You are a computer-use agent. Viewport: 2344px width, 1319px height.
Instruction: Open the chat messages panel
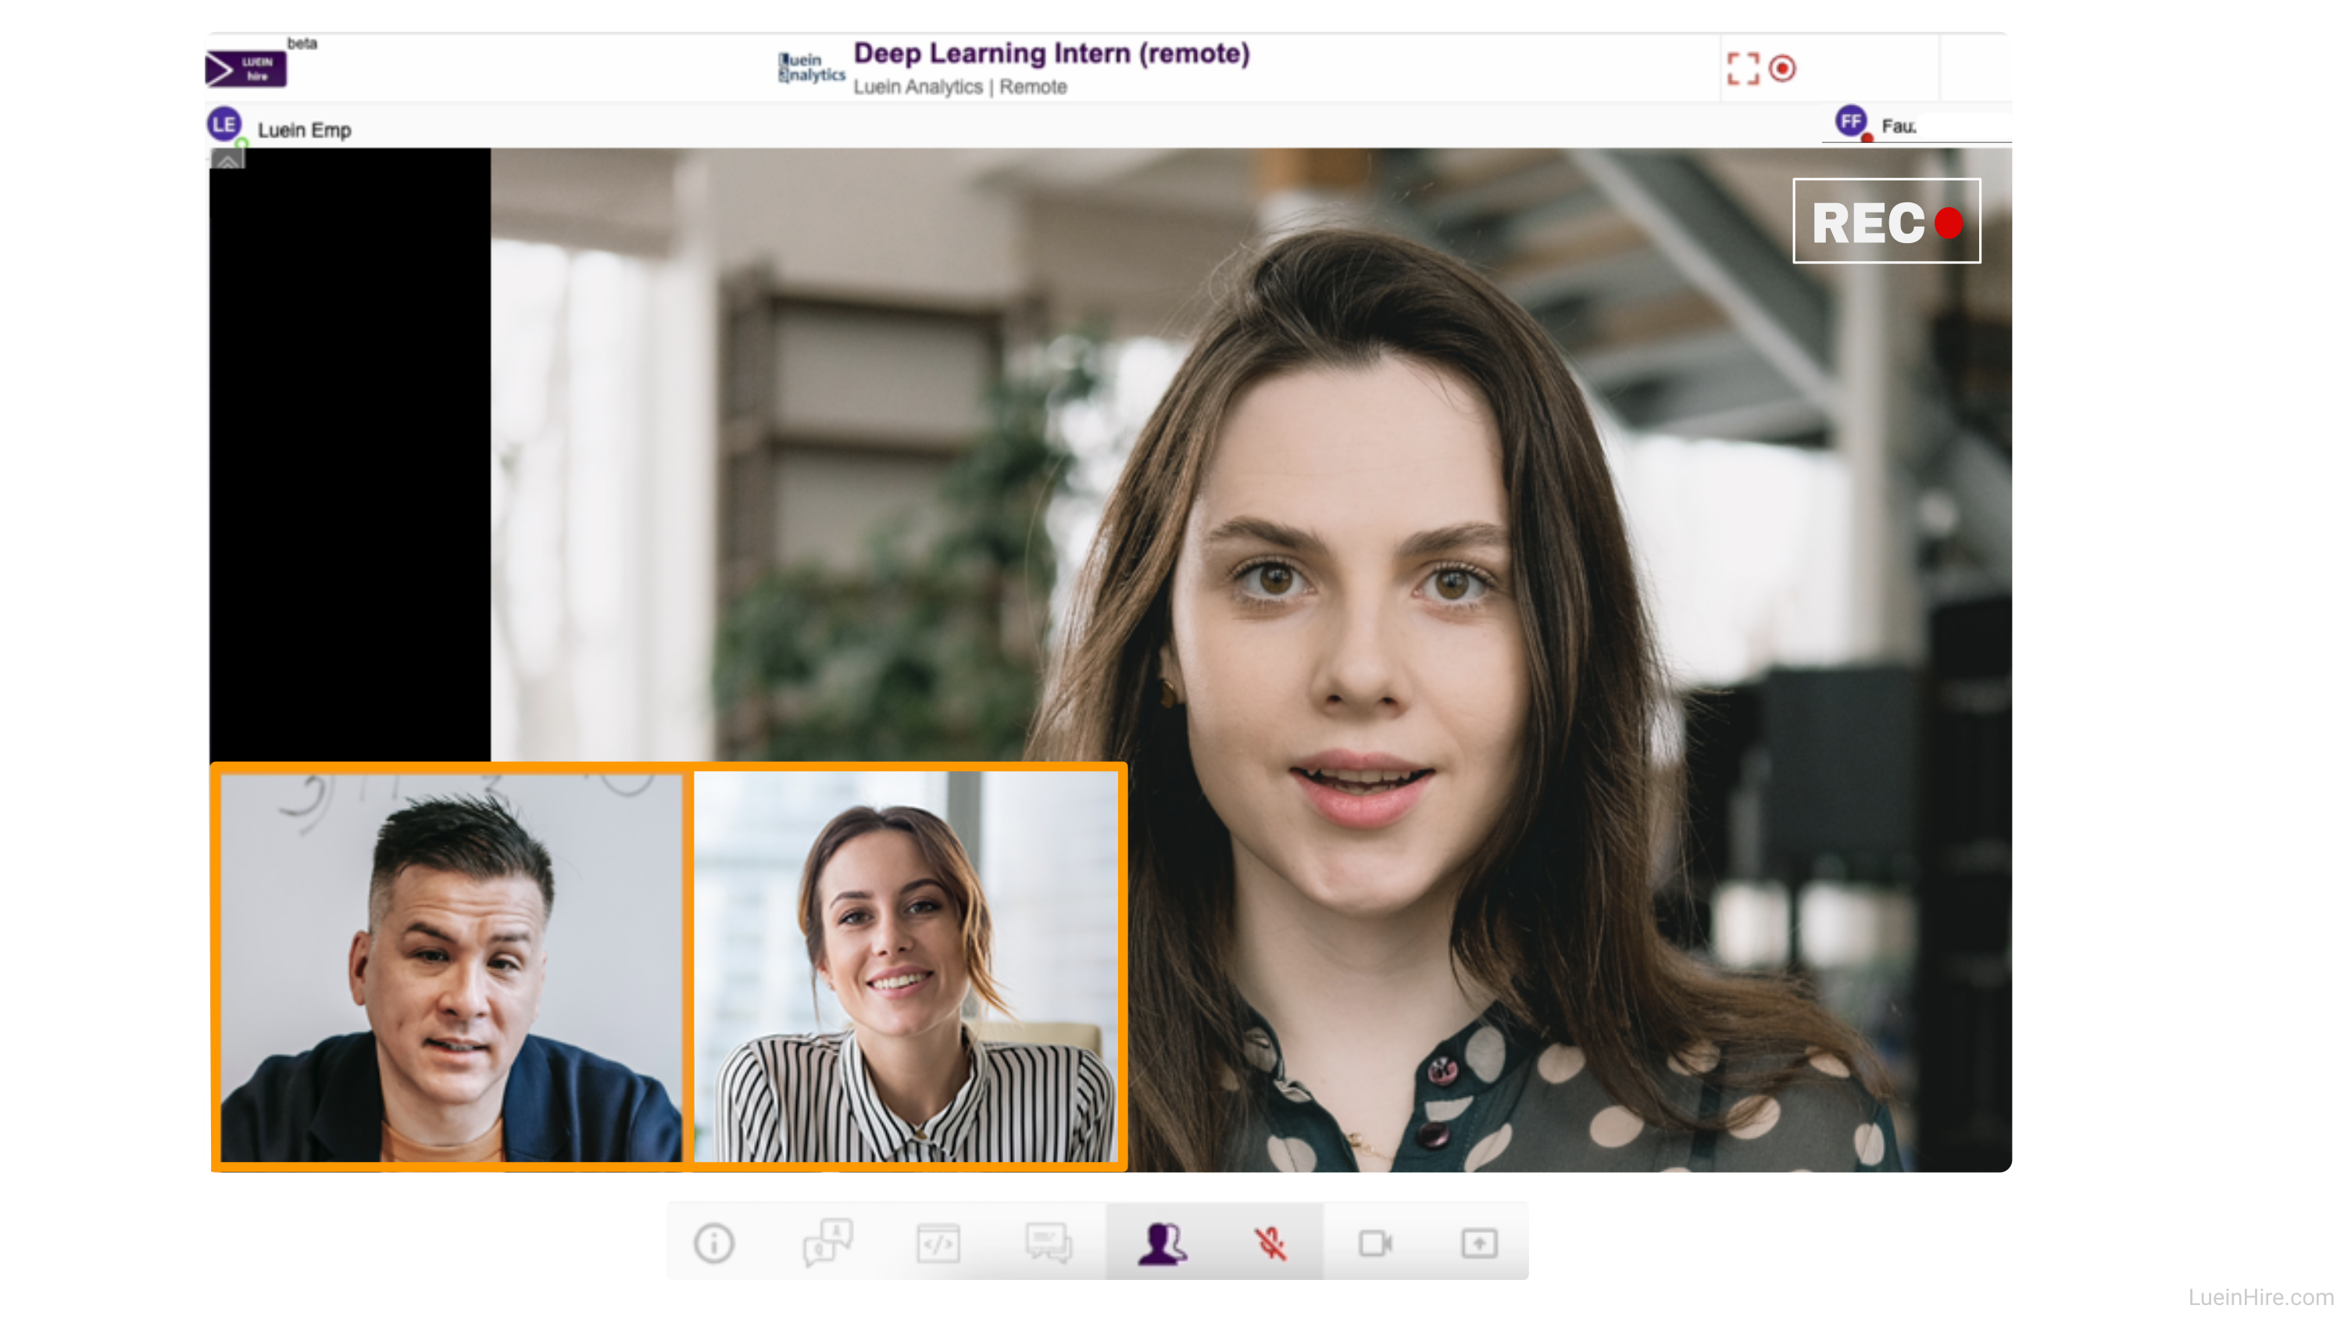pos(1049,1242)
